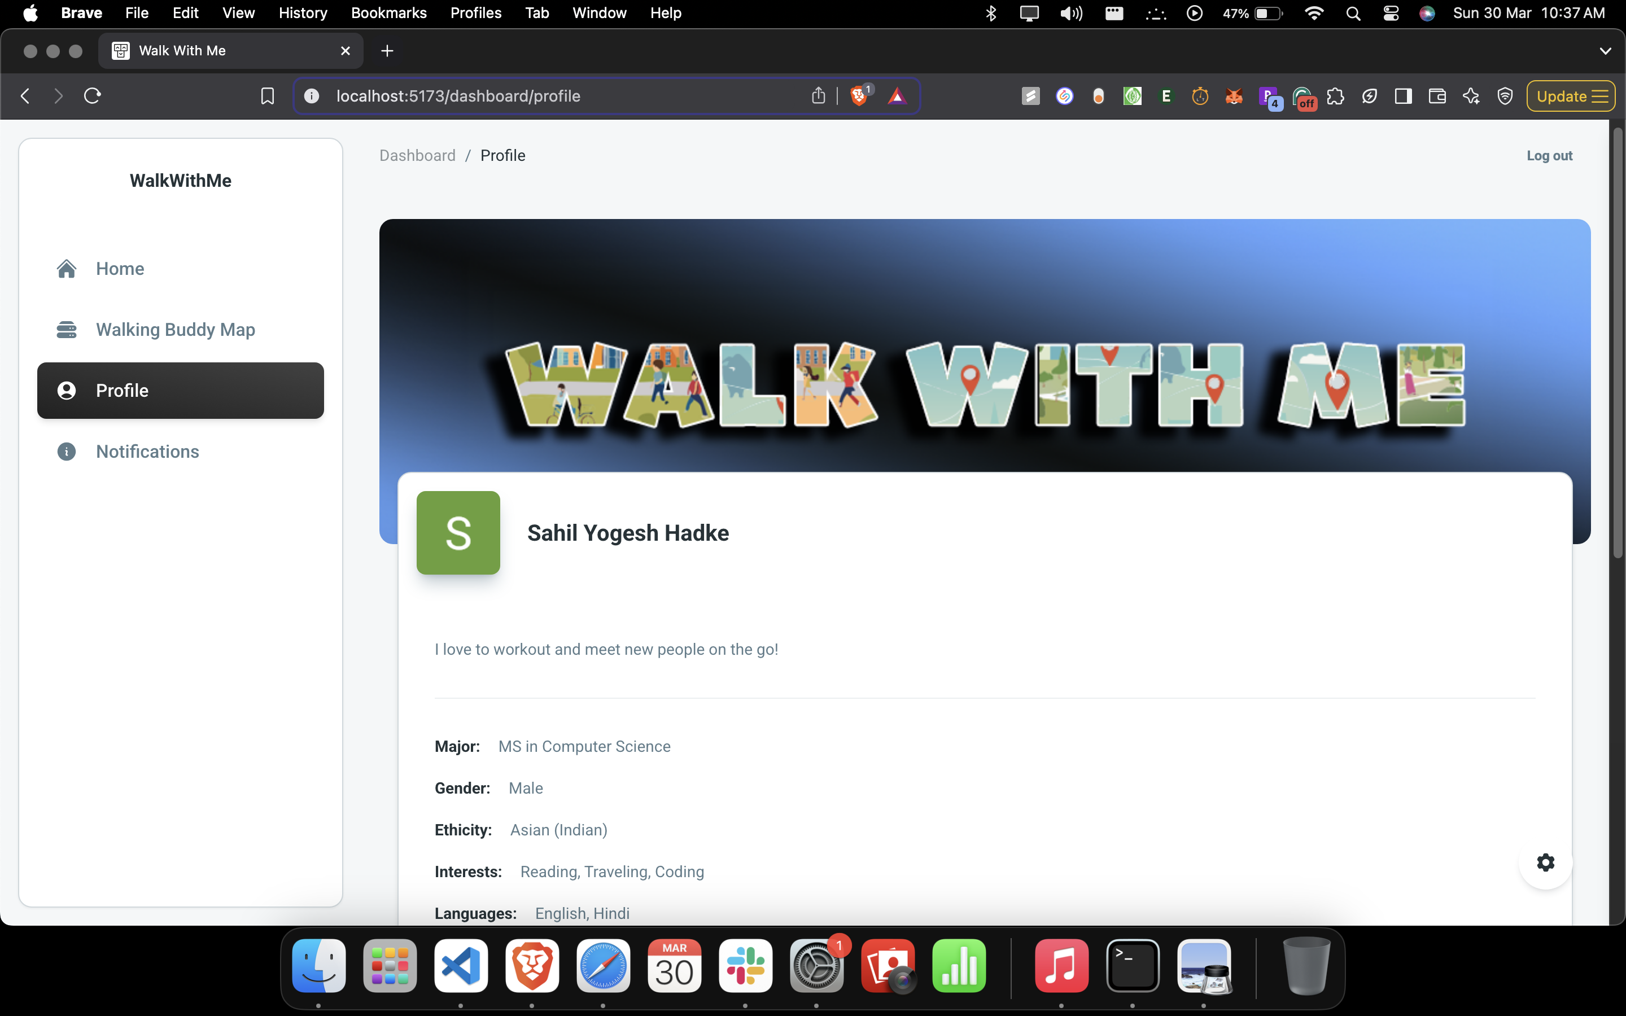The width and height of the screenshot is (1626, 1016).
Task: Open the Notifications sidebar item
Action: coord(147,452)
